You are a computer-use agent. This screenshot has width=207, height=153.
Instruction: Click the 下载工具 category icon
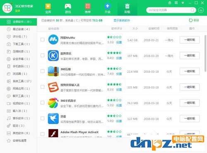point(9,44)
